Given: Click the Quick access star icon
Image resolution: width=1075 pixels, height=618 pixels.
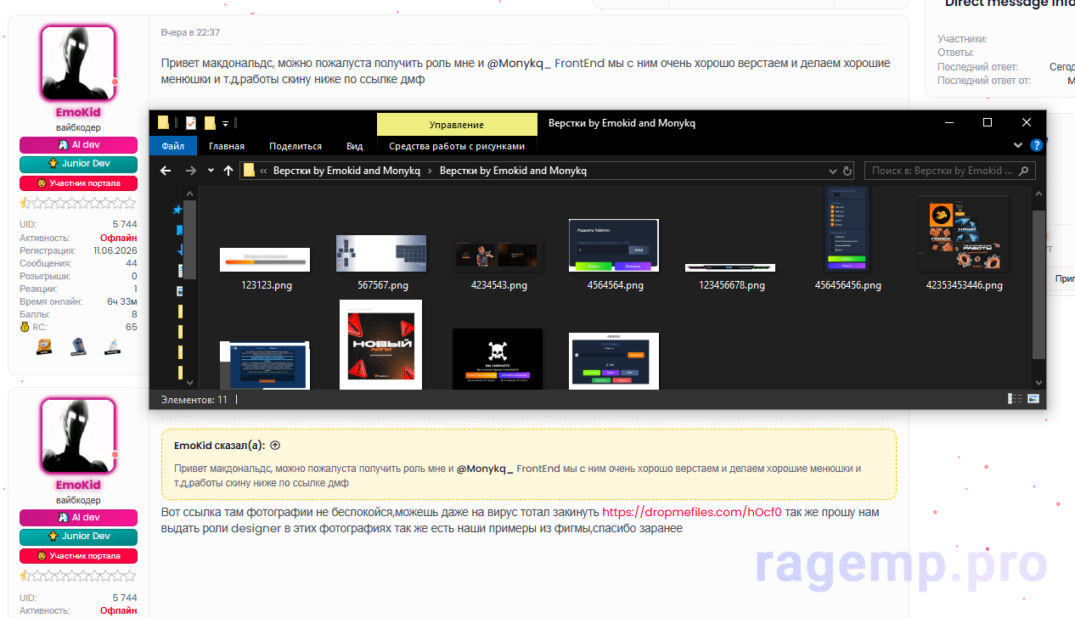Looking at the screenshot, I should (177, 210).
